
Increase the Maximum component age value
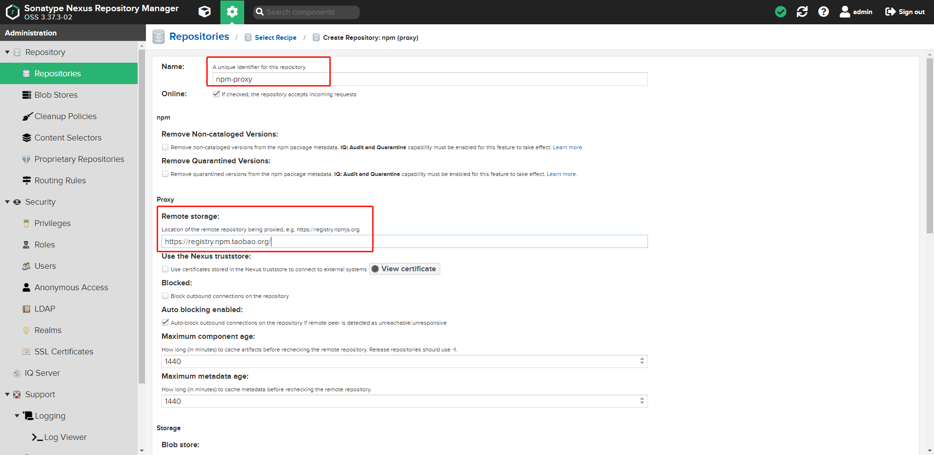click(x=642, y=359)
